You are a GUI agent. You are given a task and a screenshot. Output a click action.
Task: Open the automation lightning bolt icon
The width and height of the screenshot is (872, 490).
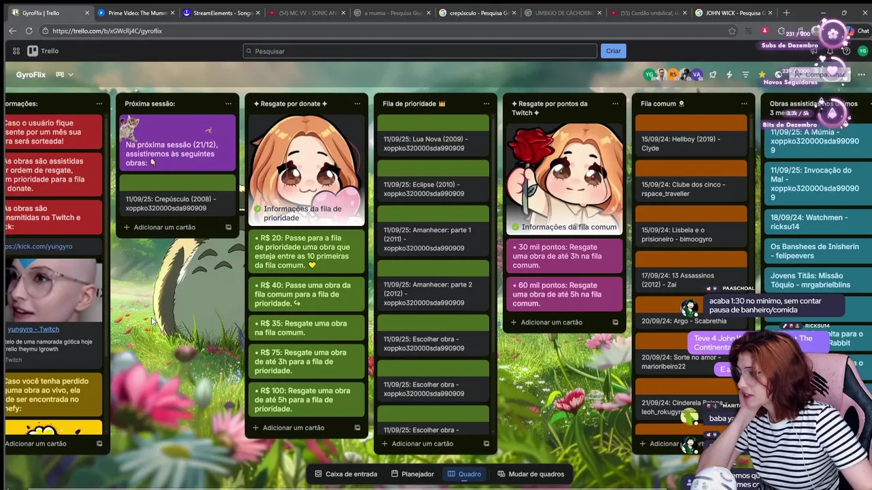point(729,75)
